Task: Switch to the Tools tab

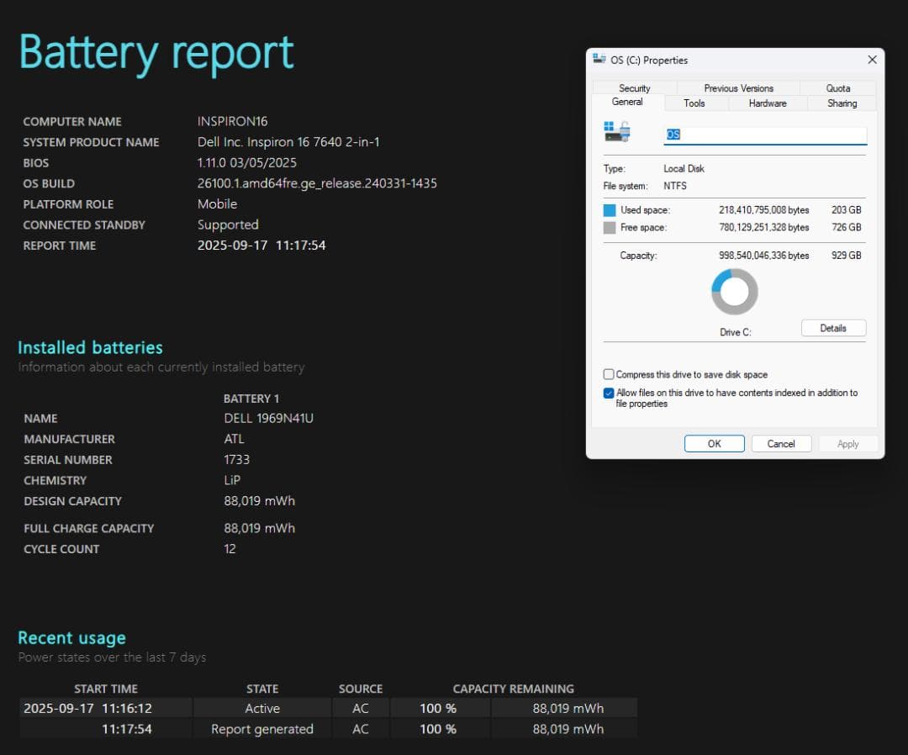Action: point(694,103)
